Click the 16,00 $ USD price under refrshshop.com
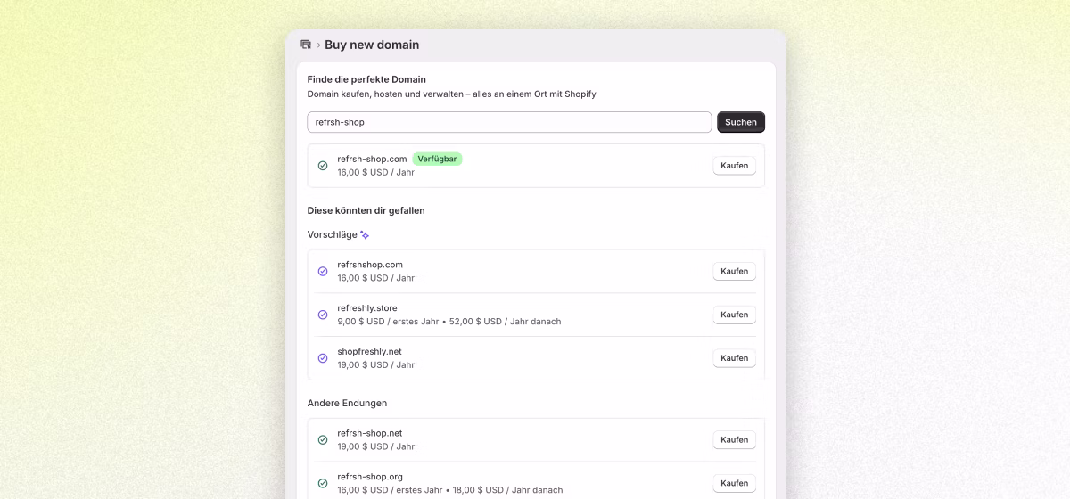1070x499 pixels. 375,278
